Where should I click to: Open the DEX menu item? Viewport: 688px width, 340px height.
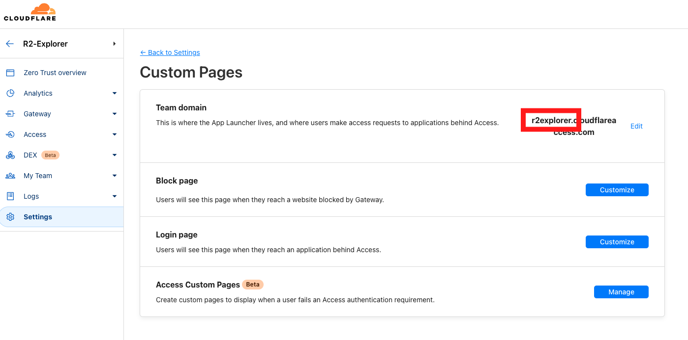click(30, 155)
